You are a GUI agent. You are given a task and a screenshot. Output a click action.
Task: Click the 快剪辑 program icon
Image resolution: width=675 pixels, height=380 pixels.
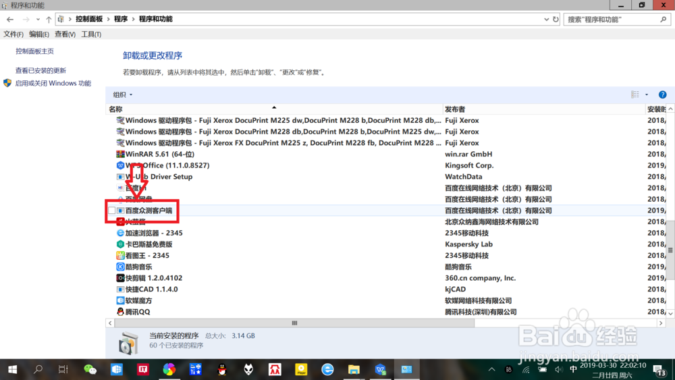click(x=120, y=278)
